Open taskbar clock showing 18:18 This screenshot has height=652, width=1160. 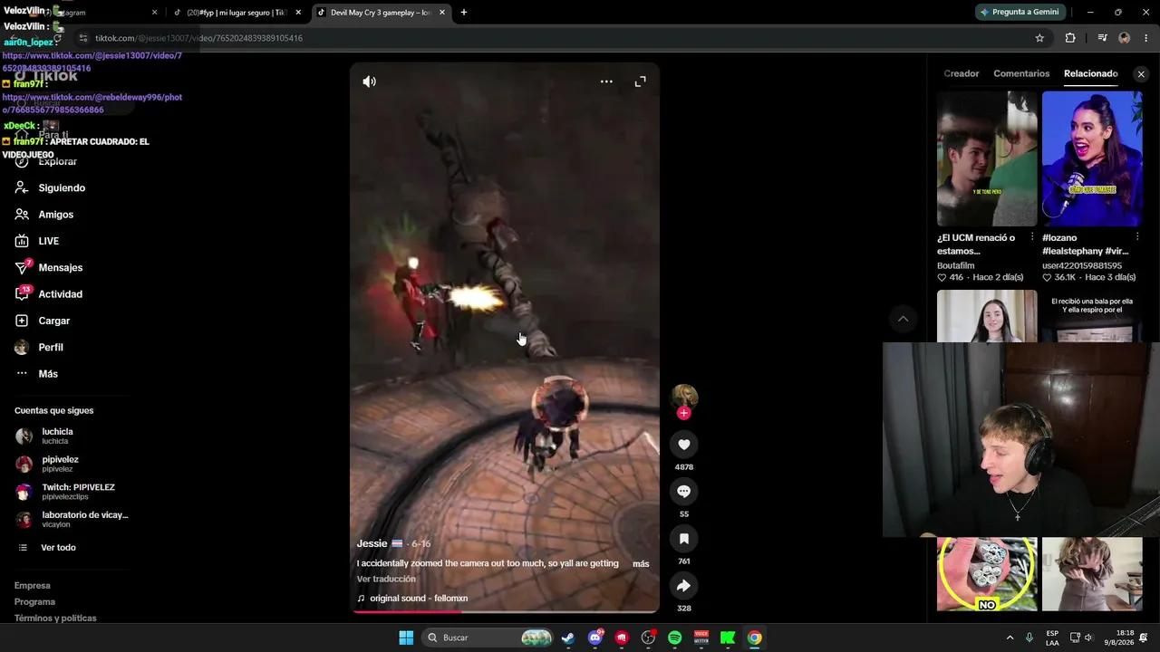point(1125,638)
